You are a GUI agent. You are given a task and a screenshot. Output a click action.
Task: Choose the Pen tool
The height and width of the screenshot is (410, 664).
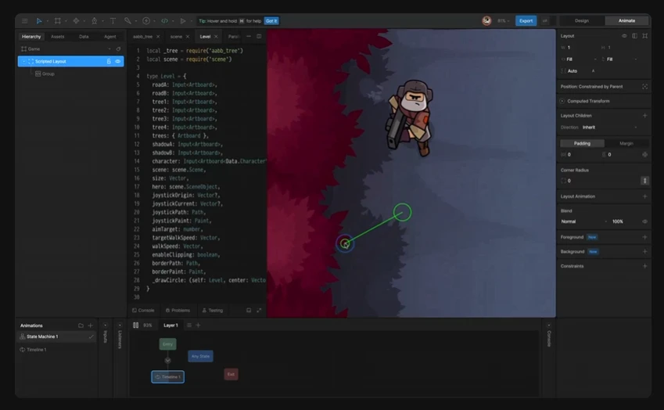(x=95, y=21)
